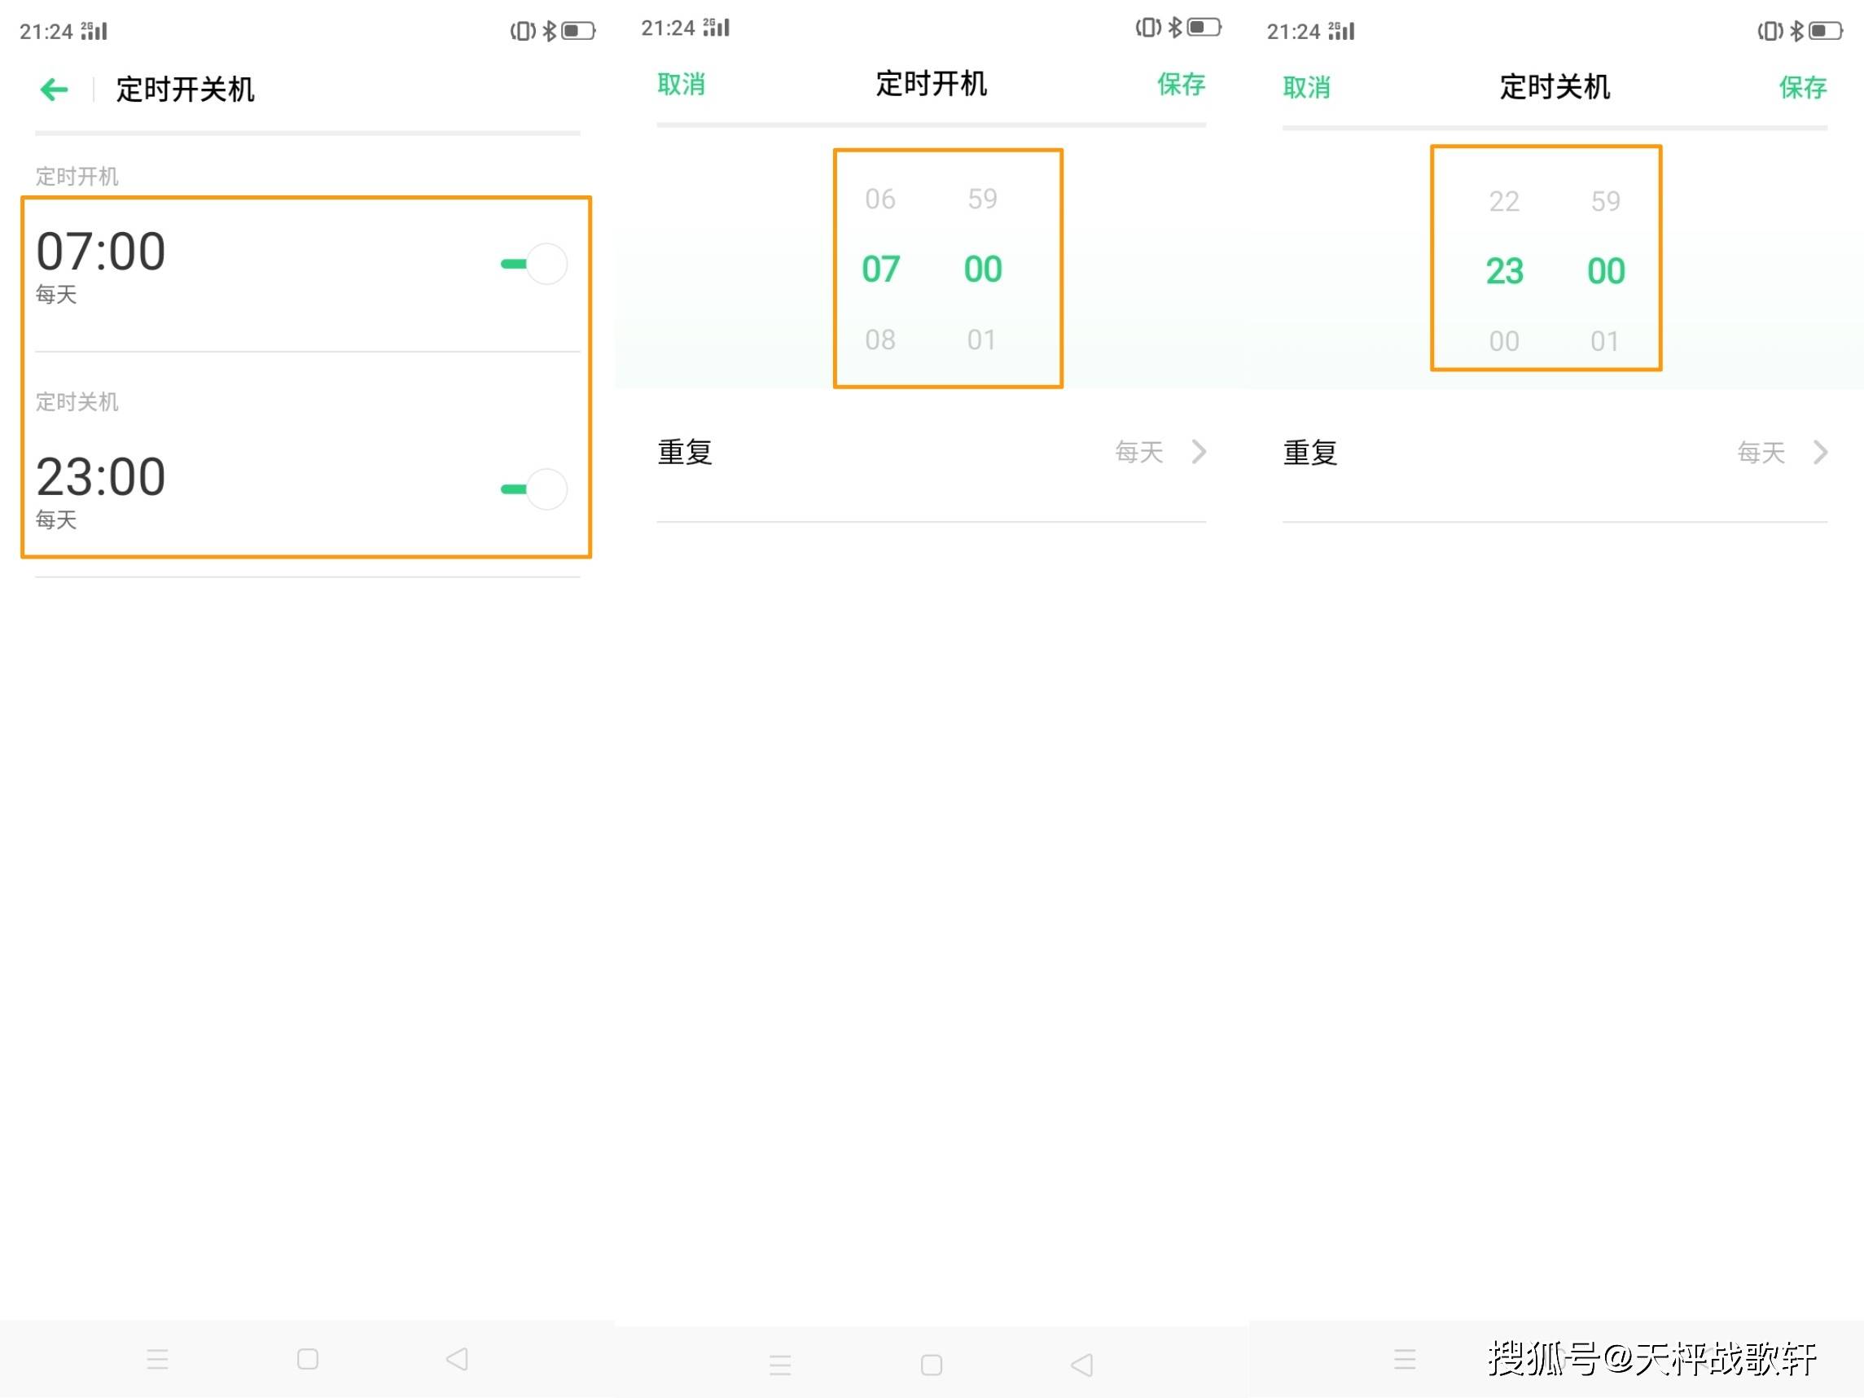Tap selected hour 23 in power-off picker
Screen dimensions: 1864x1398
coord(1504,271)
